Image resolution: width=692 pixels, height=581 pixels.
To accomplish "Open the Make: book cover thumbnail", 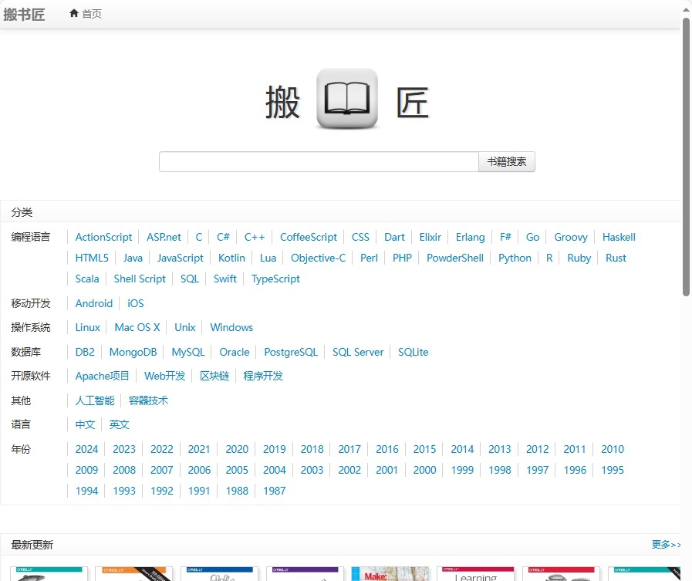I will (x=390, y=573).
